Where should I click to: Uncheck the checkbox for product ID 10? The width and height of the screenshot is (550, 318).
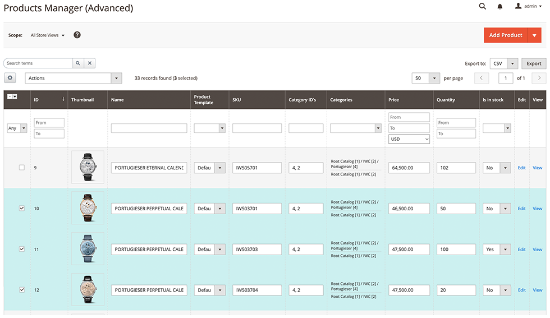click(22, 208)
